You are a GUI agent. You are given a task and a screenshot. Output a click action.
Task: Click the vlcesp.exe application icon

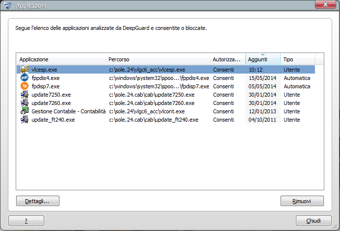pos(24,70)
